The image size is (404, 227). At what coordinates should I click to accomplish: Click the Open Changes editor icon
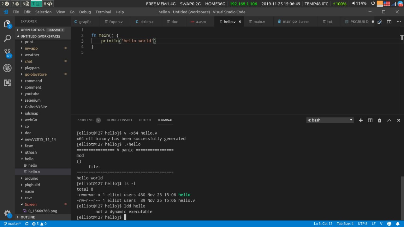(380, 22)
